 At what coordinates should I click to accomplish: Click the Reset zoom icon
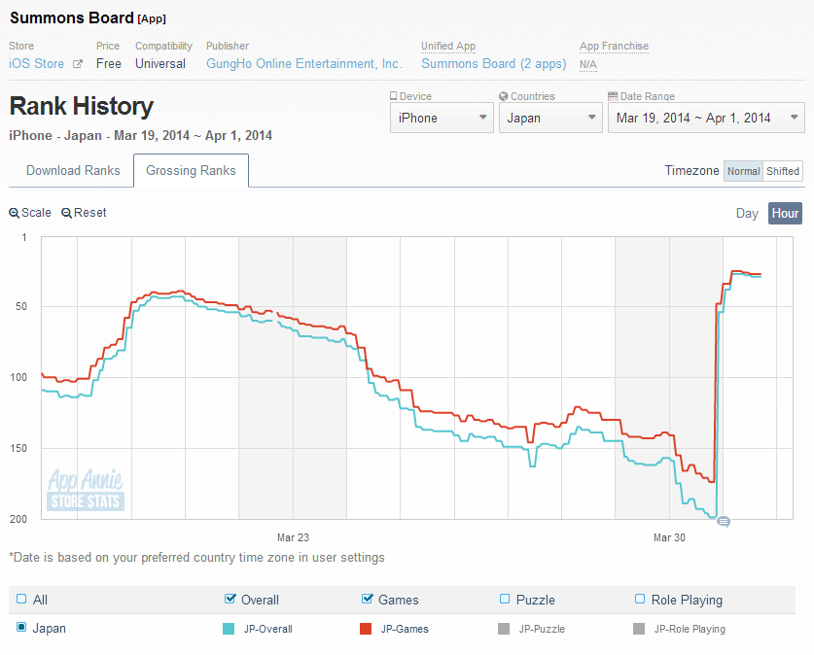point(66,213)
